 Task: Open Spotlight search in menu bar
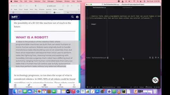coord(138,1)
